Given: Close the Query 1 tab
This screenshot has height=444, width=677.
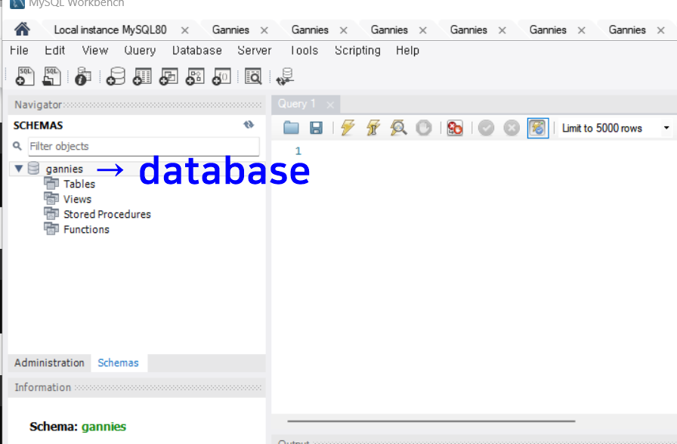Looking at the screenshot, I should 330,105.
